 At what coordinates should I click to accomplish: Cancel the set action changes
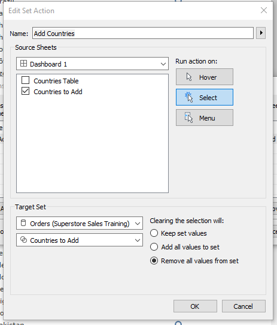tap(243, 306)
